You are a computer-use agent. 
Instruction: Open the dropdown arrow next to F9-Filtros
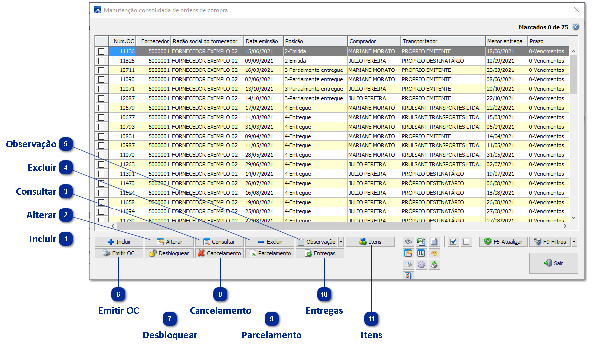point(575,242)
